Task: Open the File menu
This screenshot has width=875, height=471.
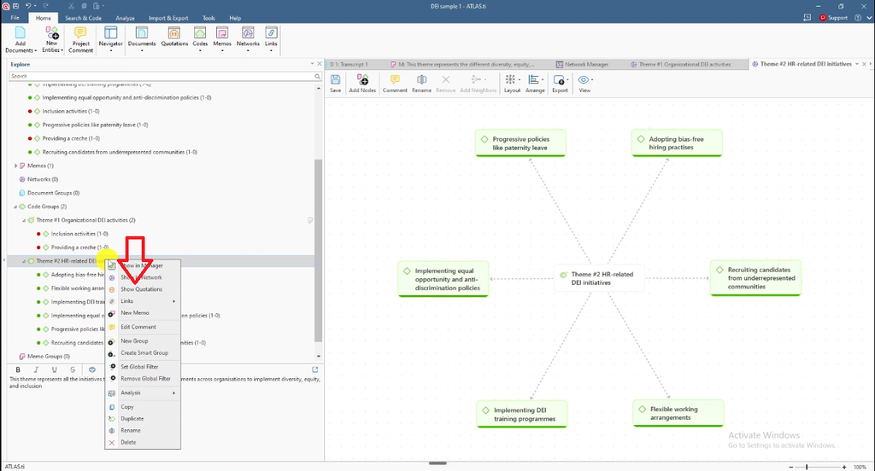Action: pos(15,18)
